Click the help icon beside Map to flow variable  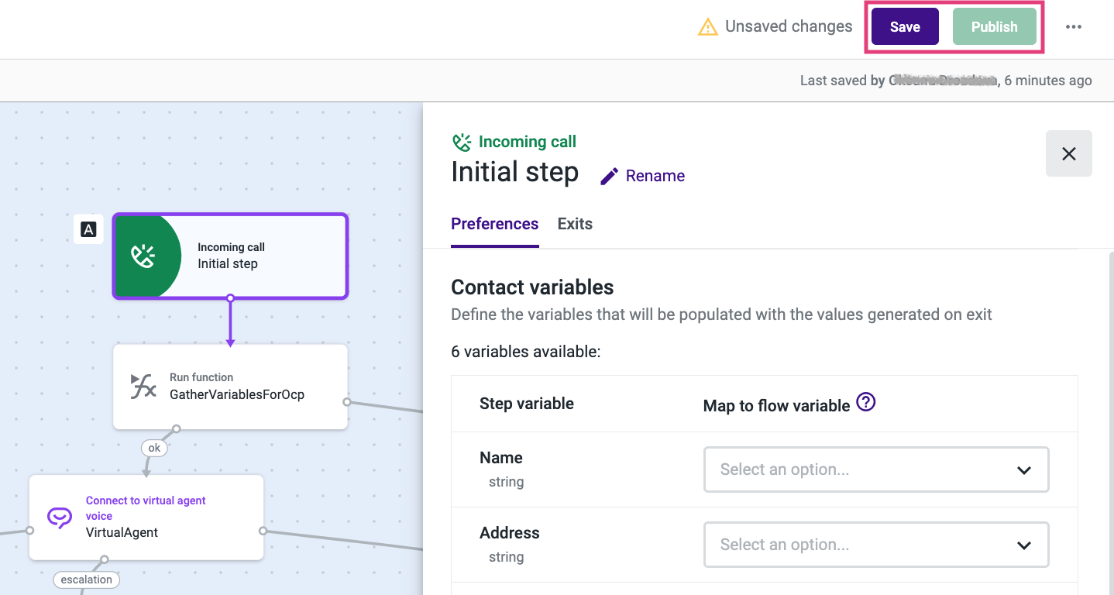pyautogui.click(x=866, y=403)
